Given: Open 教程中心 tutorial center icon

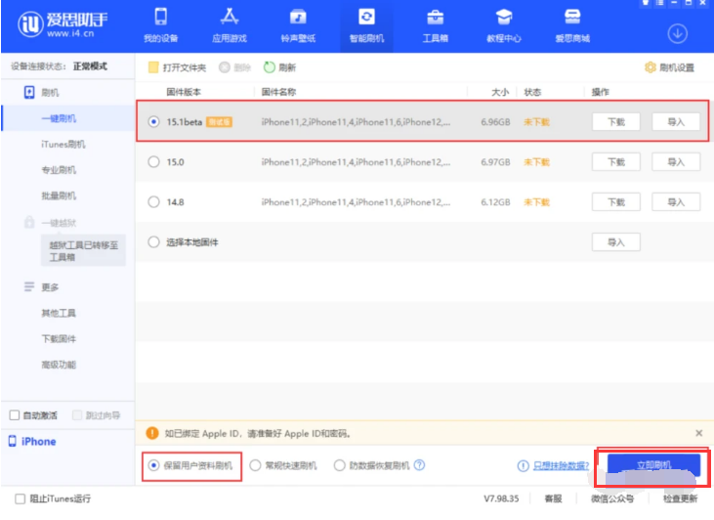Looking at the screenshot, I should [503, 18].
